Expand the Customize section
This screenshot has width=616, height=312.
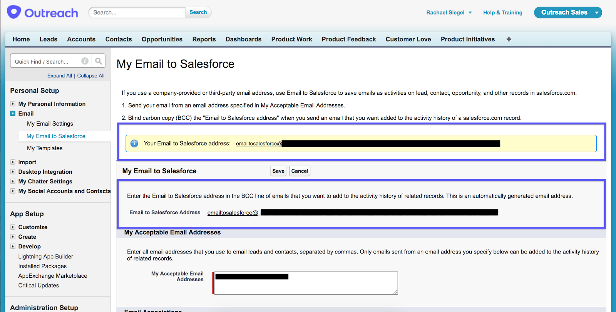coord(13,227)
